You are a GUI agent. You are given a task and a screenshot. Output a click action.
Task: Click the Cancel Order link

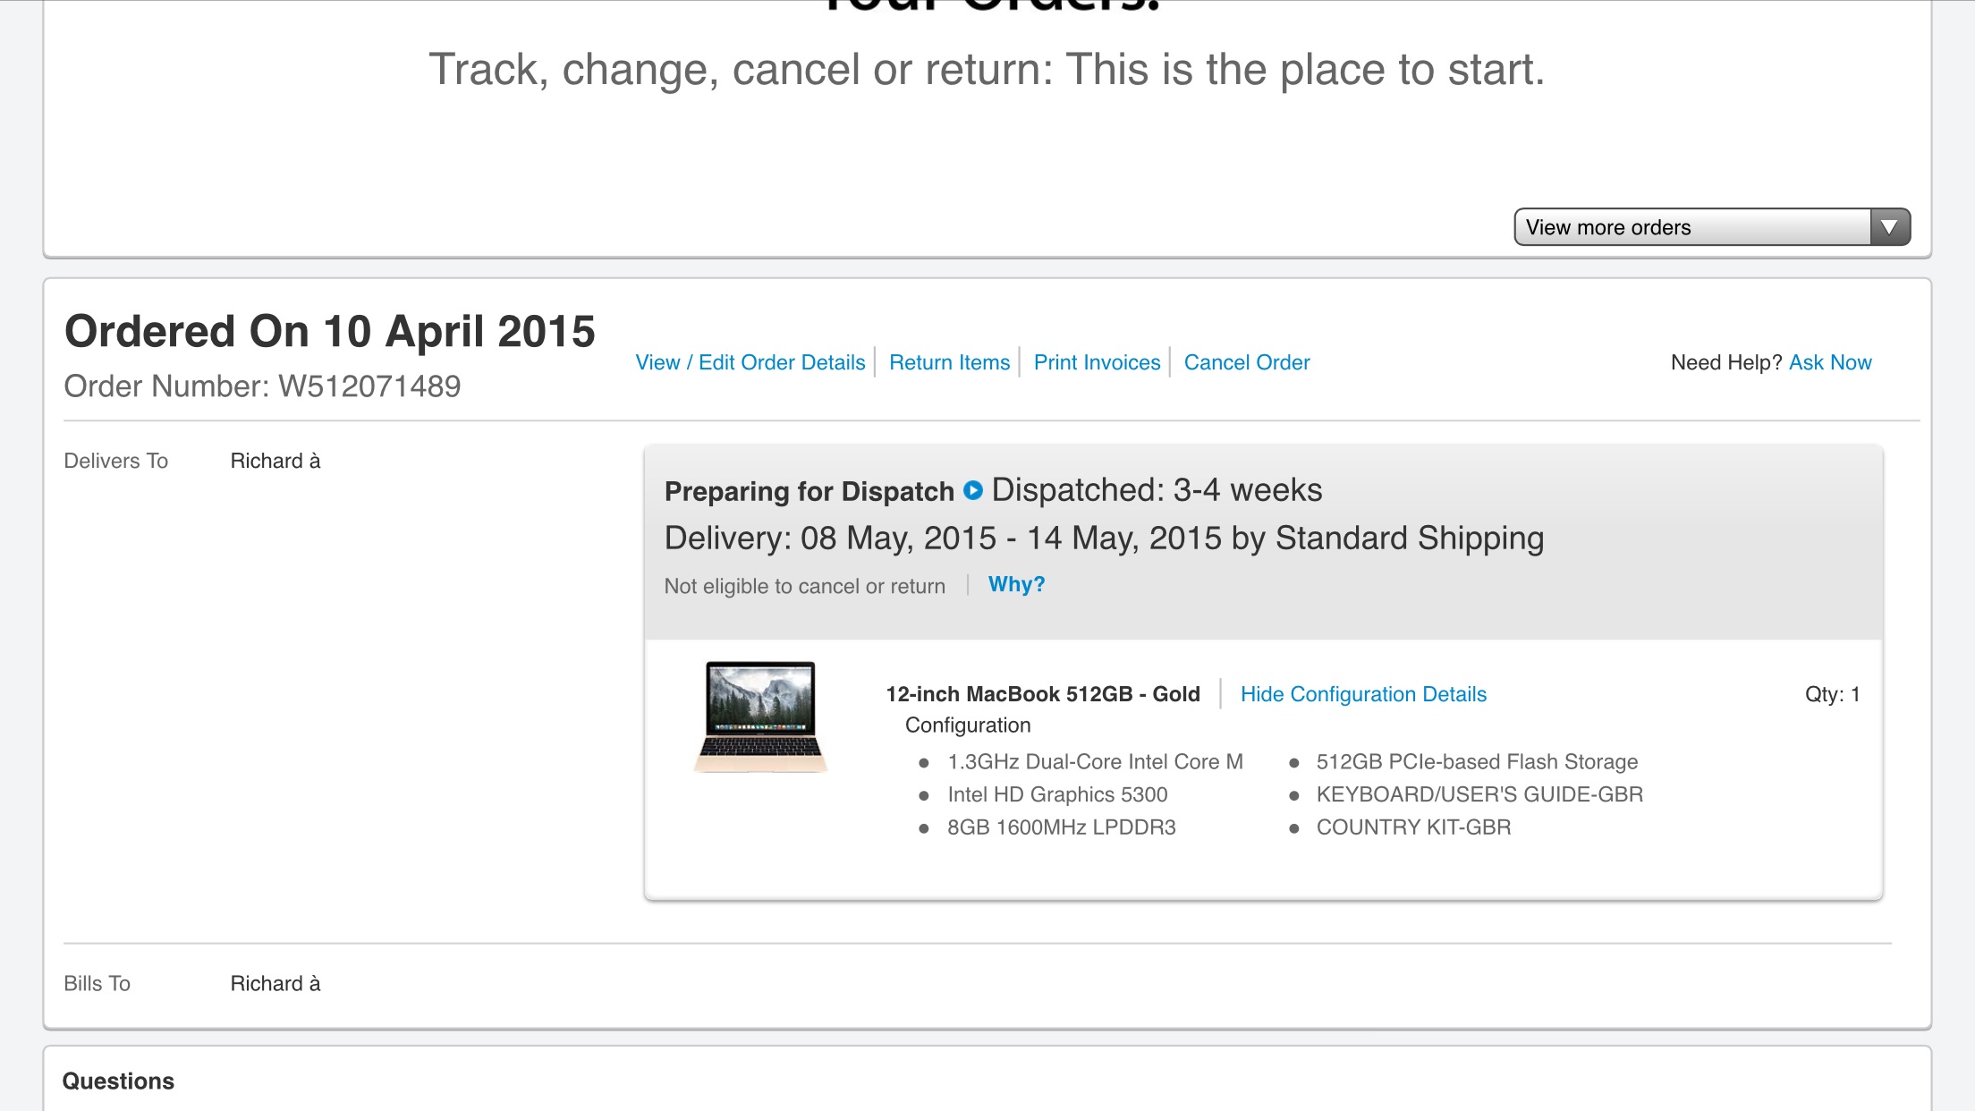[x=1247, y=362]
